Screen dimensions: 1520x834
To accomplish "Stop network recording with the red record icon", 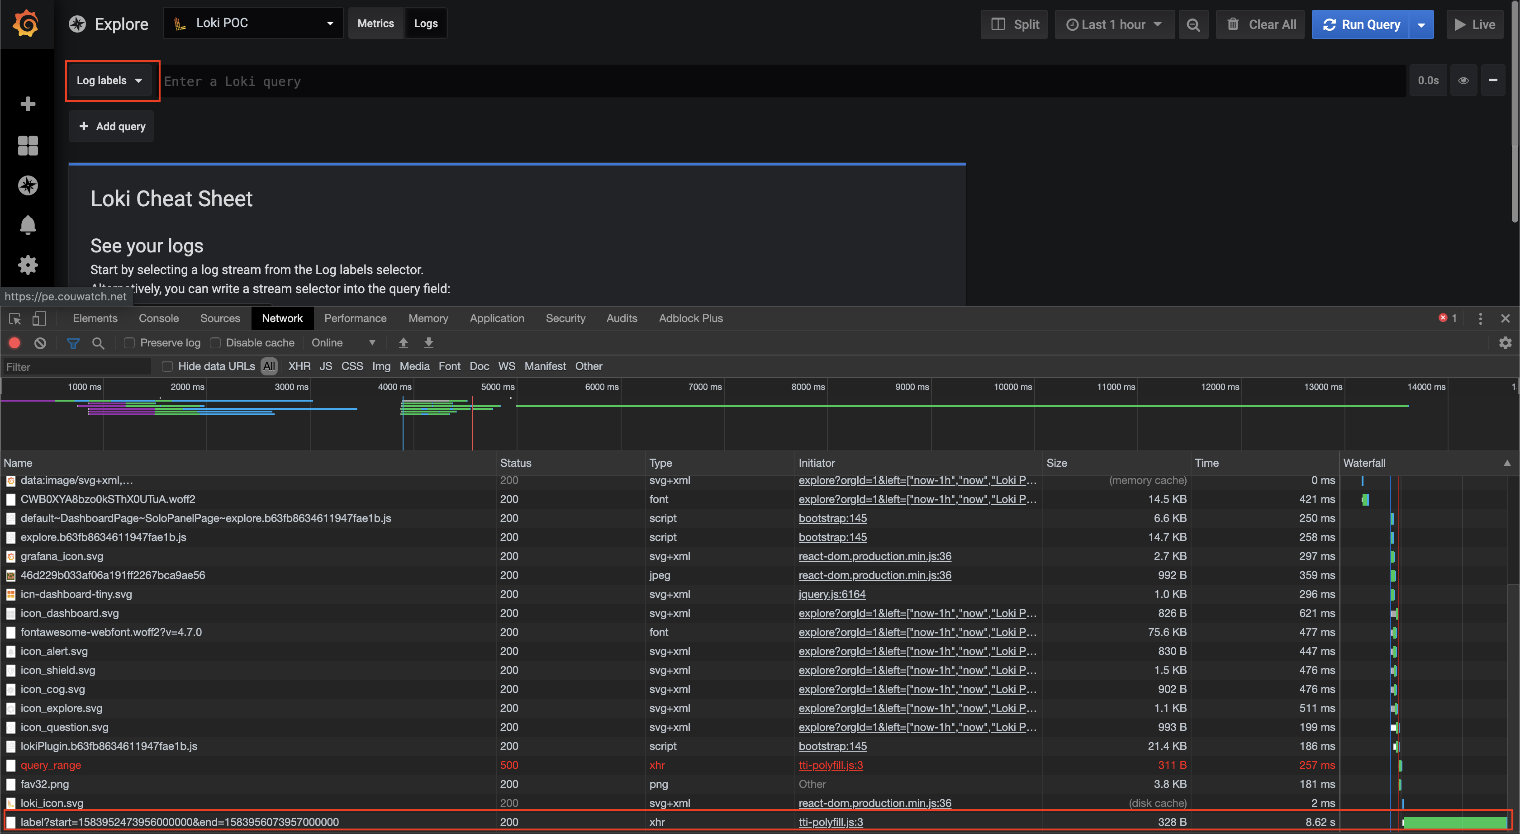I will [x=14, y=343].
